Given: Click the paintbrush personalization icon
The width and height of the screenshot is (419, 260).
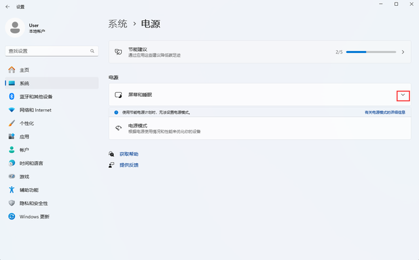Looking at the screenshot, I should tap(12, 123).
